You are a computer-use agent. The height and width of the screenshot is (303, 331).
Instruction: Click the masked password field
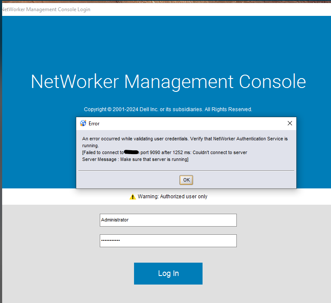168,241
